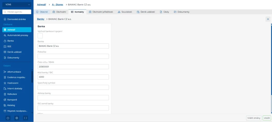Viewport: 272px width, 122px height.
Task: Switch to the Obchodní tab
Action: [59, 12]
